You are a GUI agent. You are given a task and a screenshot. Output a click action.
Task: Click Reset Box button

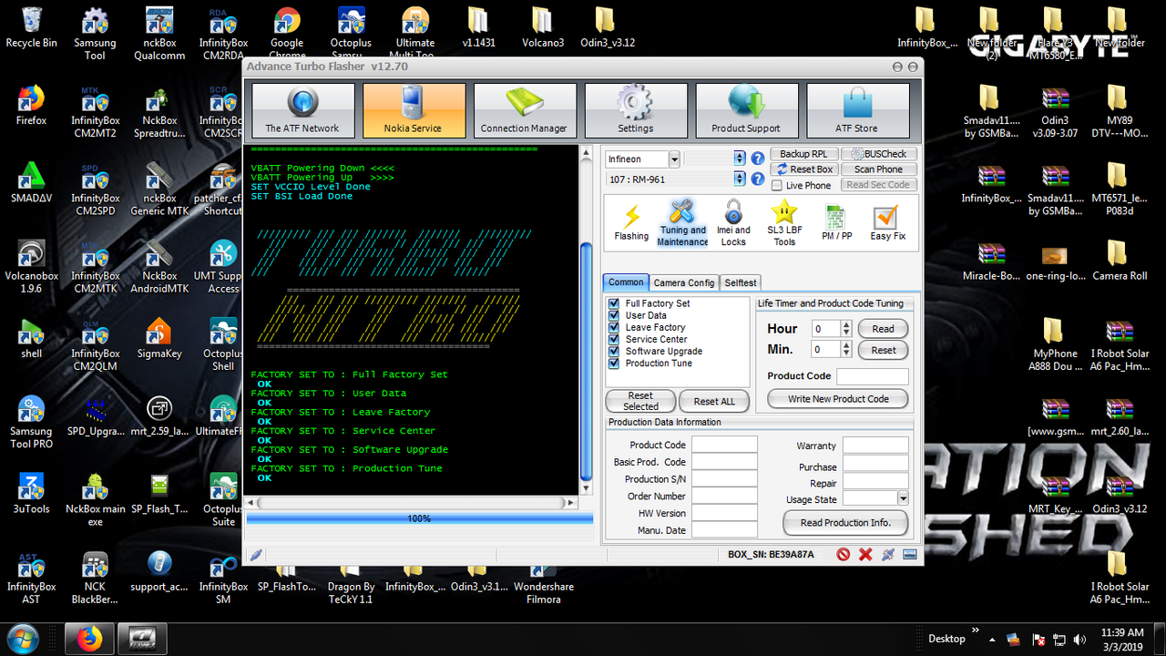click(803, 169)
